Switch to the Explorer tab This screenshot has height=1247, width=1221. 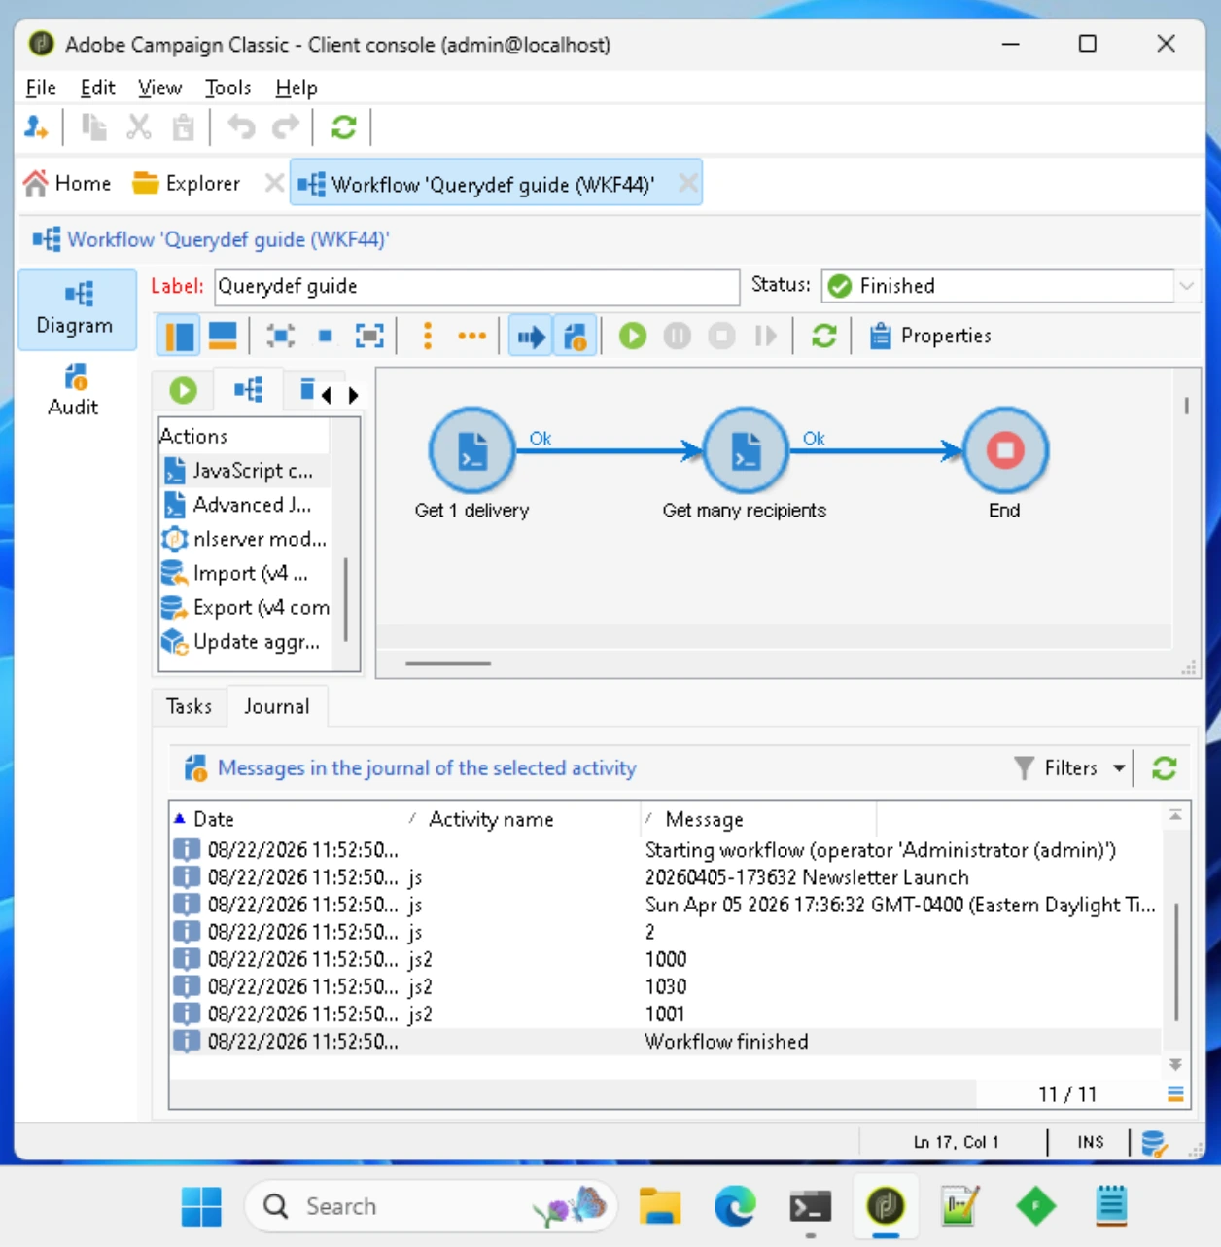[x=186, y=183]
